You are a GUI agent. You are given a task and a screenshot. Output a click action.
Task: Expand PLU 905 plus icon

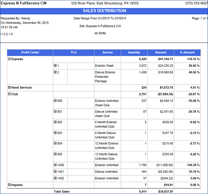[55, 154]
